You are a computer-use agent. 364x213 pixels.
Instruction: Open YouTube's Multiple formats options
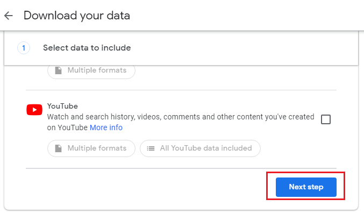point(91,148)
